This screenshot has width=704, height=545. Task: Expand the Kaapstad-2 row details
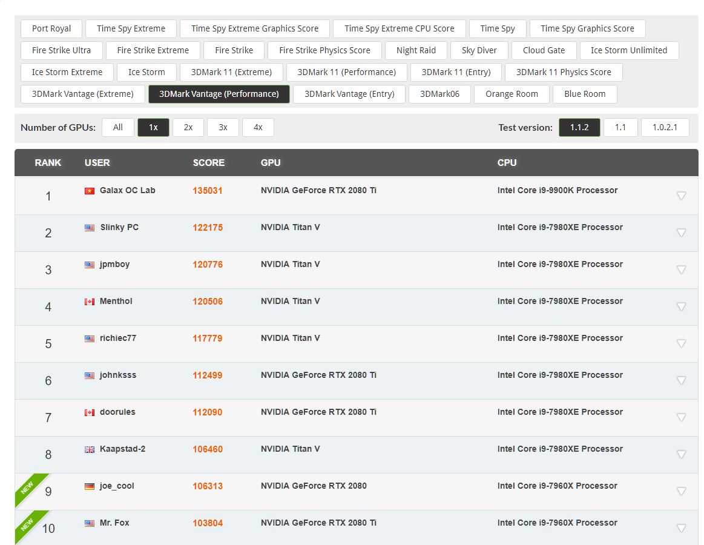pos(681,454)
